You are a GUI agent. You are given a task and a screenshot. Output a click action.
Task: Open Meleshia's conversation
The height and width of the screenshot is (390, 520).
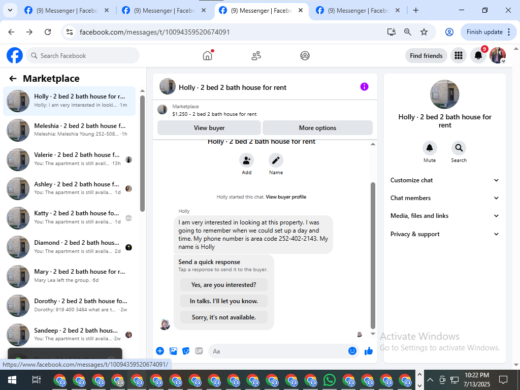[69, 130]
